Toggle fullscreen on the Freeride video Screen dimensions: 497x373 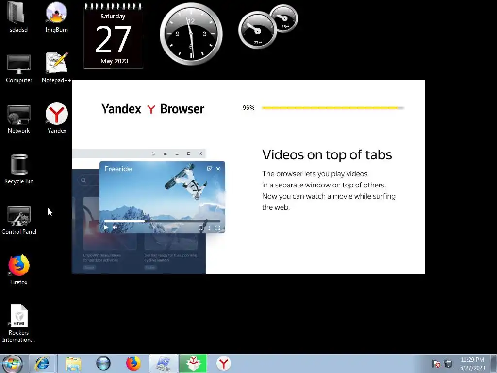point(218,228)
